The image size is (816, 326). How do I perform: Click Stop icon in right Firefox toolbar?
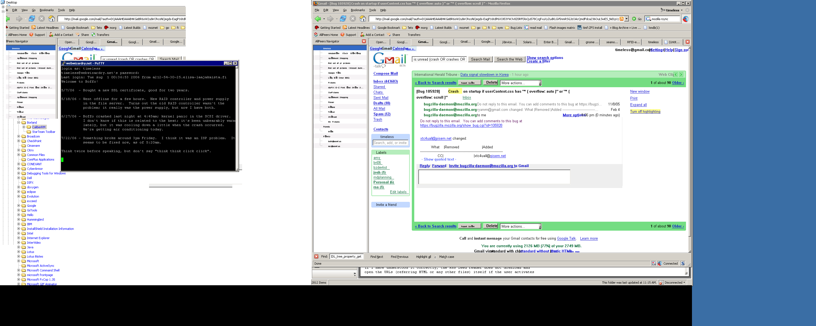(x=353, y=19)
